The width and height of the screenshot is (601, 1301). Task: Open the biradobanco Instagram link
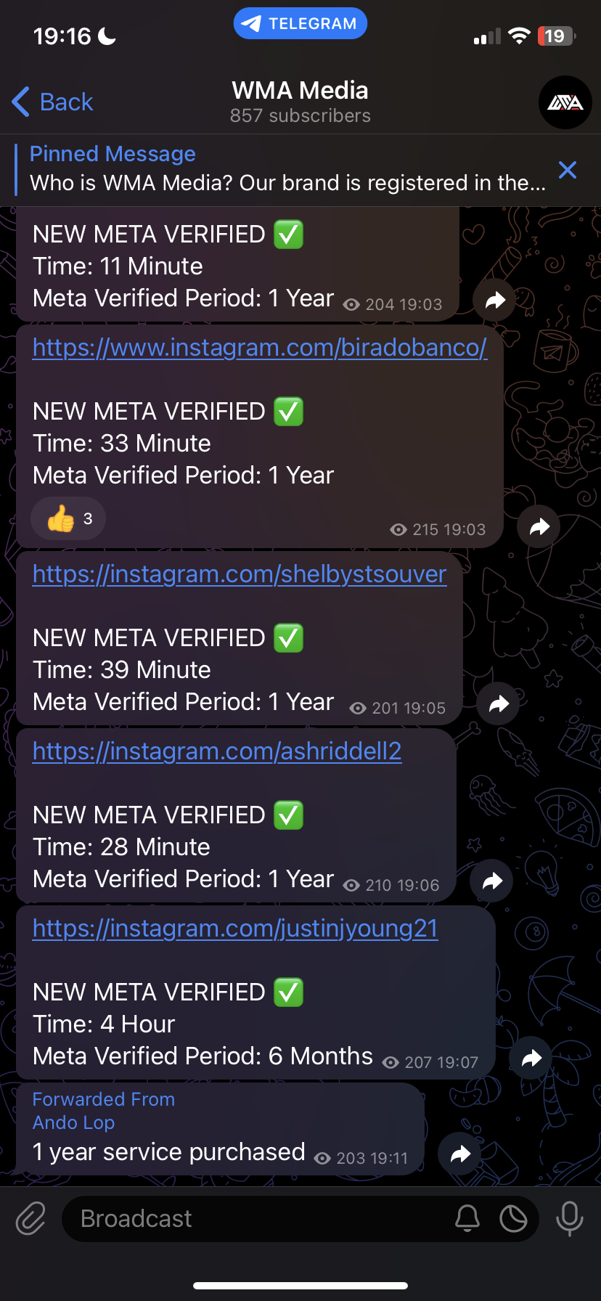coord(259,348)
